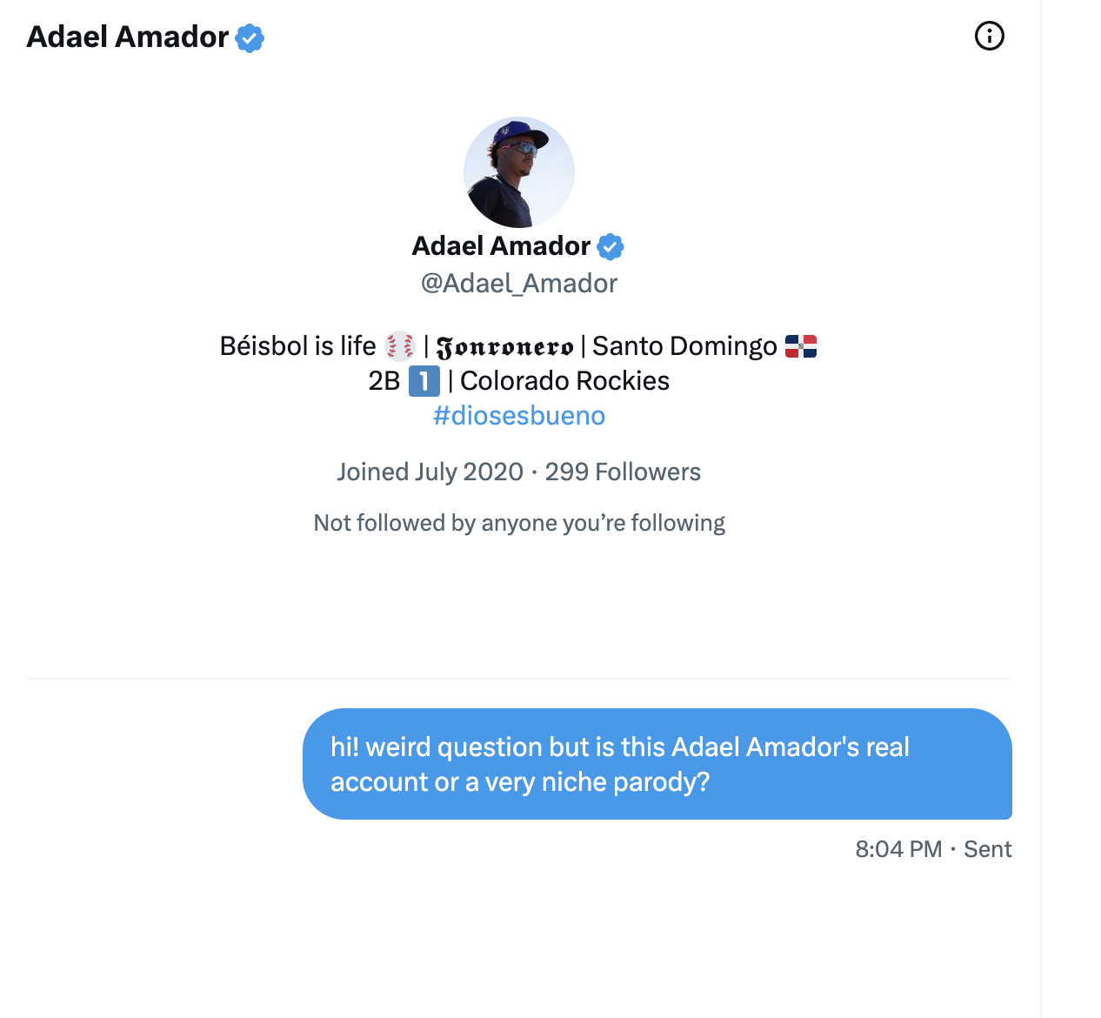Select the sent message bubble
Viewport: 1101px width, 1018px height.
tap(657, 764)
